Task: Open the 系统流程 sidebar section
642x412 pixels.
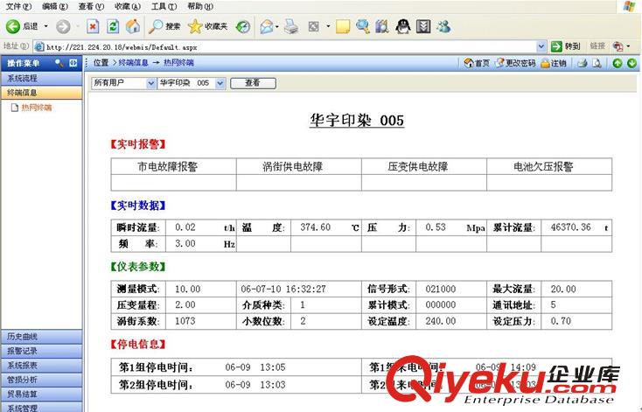Action: pos(41,78)
